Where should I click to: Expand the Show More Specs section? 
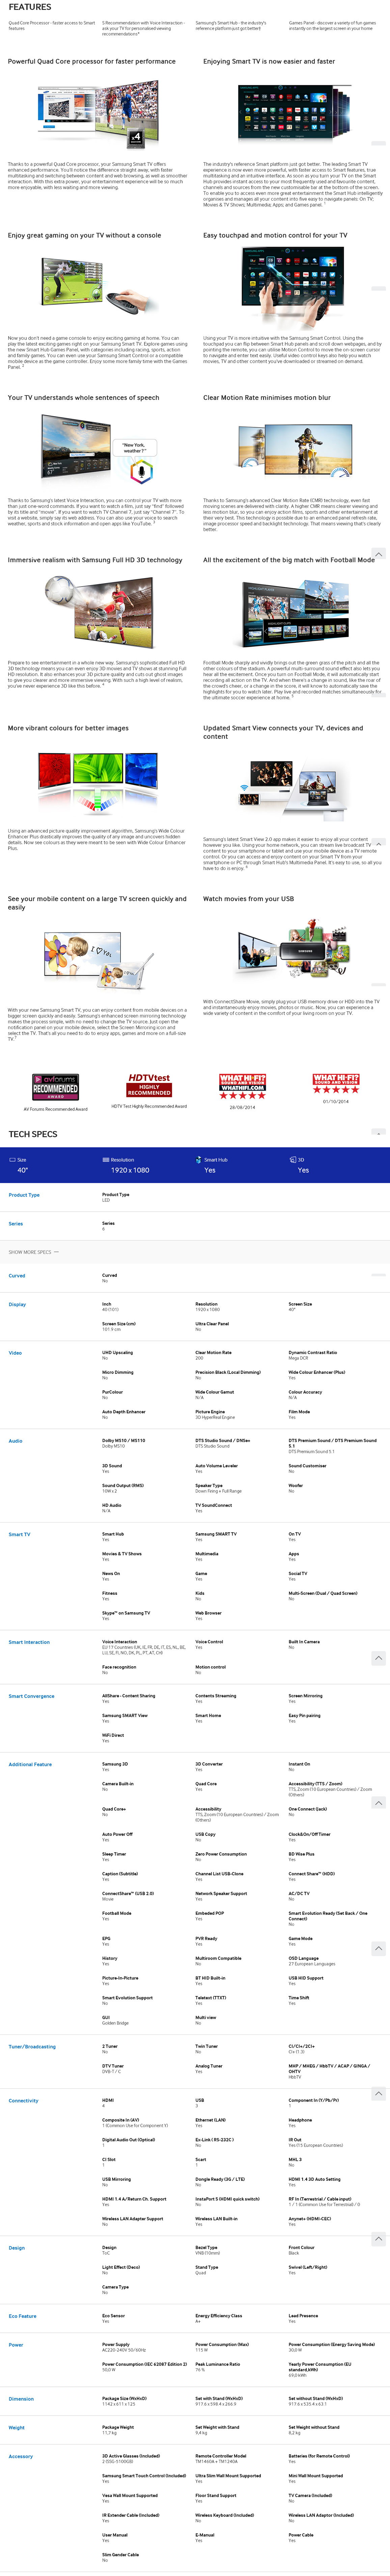(33, 1252)
